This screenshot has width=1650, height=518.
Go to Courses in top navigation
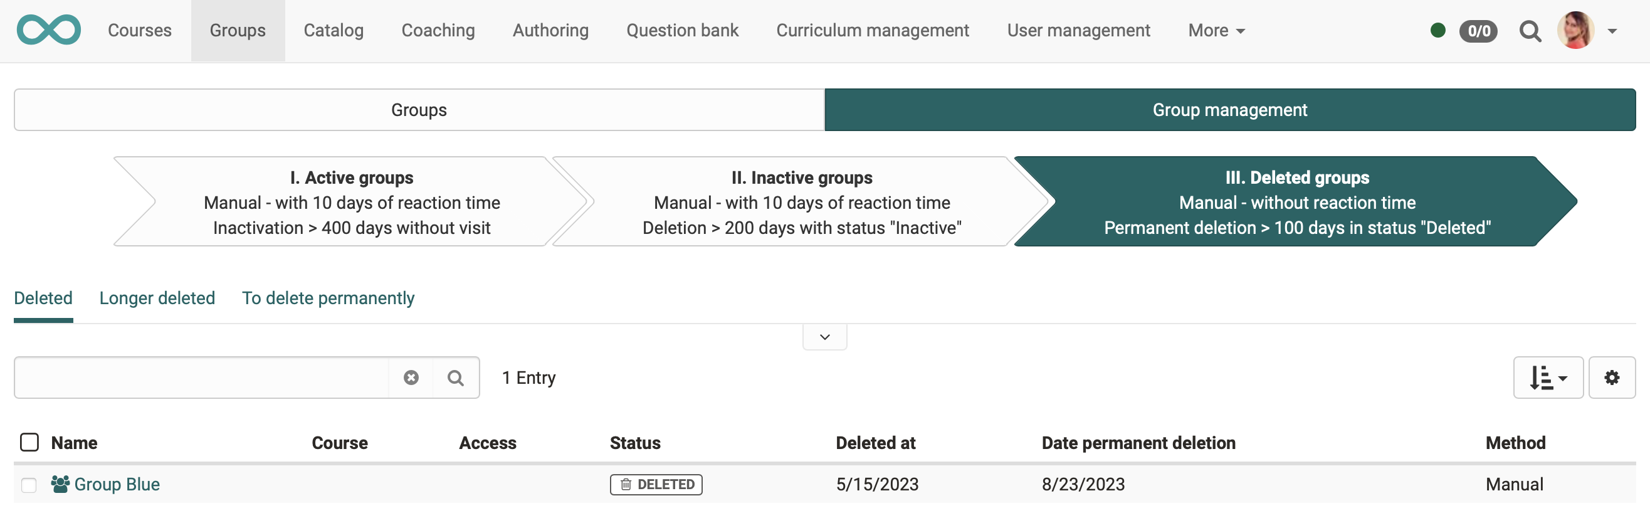pyautogui.click(x=140, y=30)
